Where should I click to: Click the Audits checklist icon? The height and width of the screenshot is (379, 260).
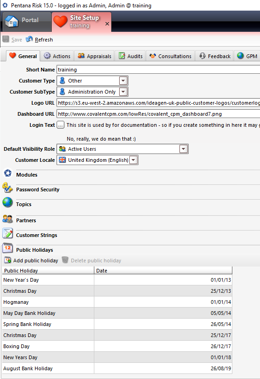pos(122,56)
